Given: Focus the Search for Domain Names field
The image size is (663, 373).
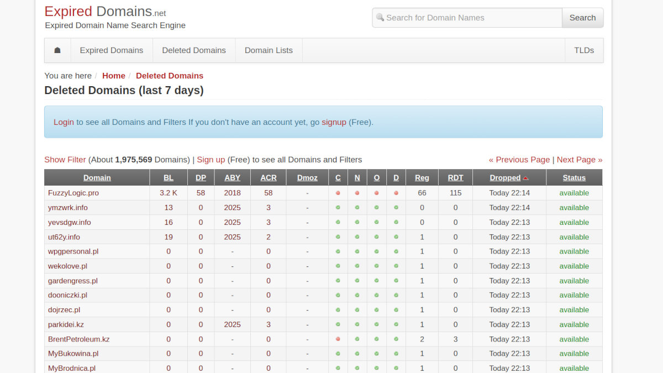Looking at the screenshot, I should 467,18.
